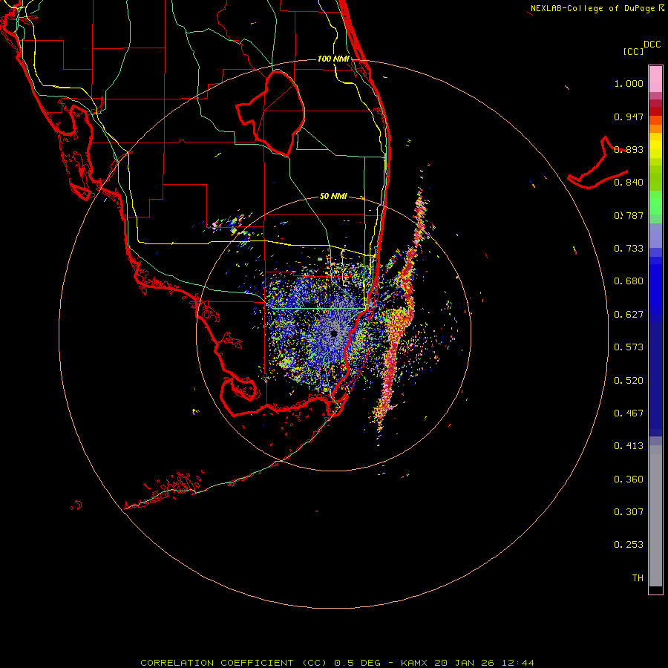
Task: Click the legend value 0.787
Action: [629, 215]
